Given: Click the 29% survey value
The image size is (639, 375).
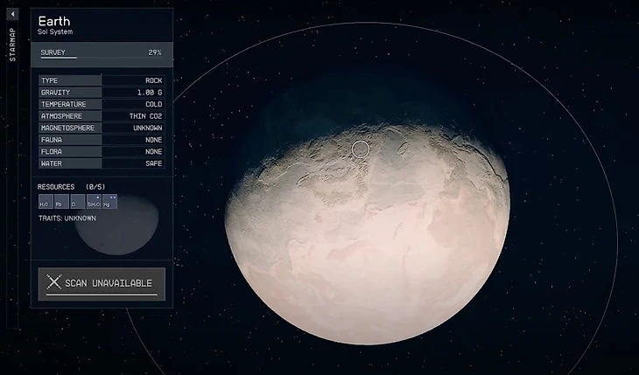Looking at the screenshot, I should click(x=155, y=52).
